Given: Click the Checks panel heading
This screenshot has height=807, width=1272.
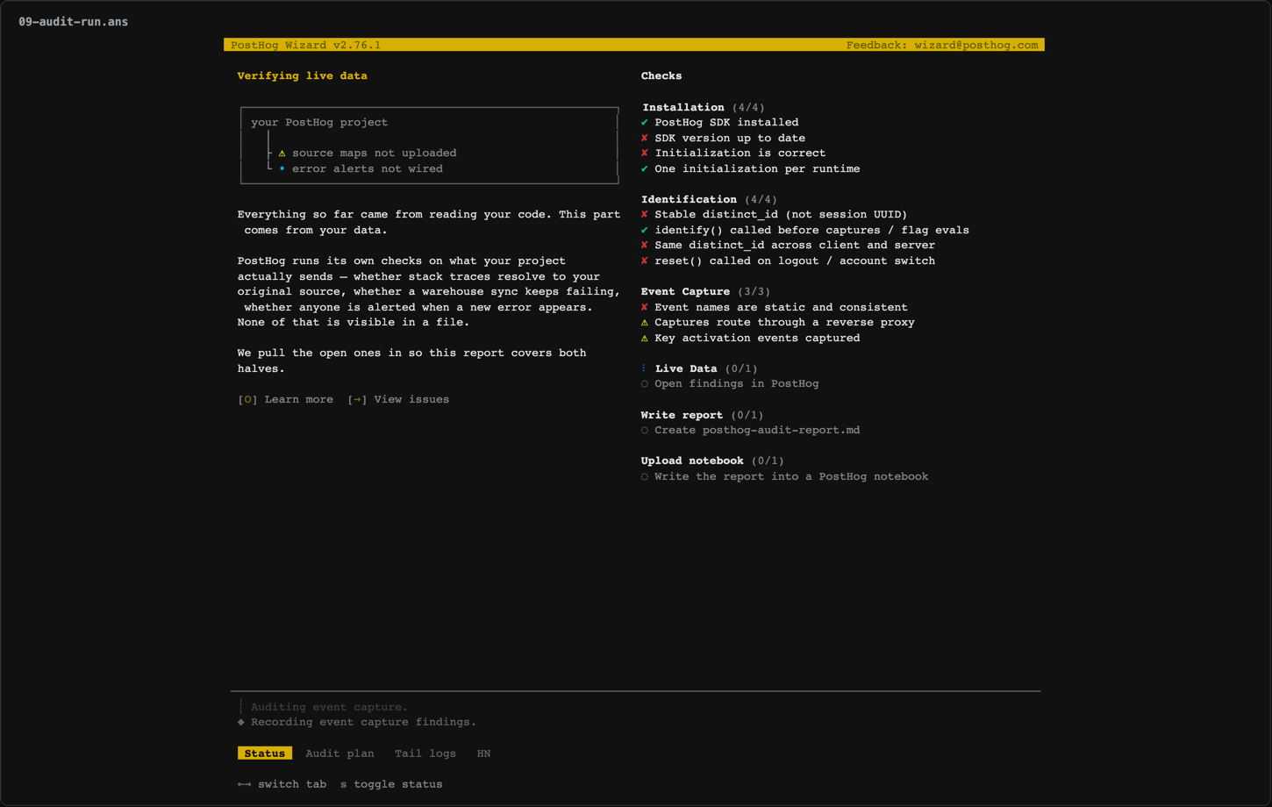Looking at the screenshot, I should coord(661,75).
